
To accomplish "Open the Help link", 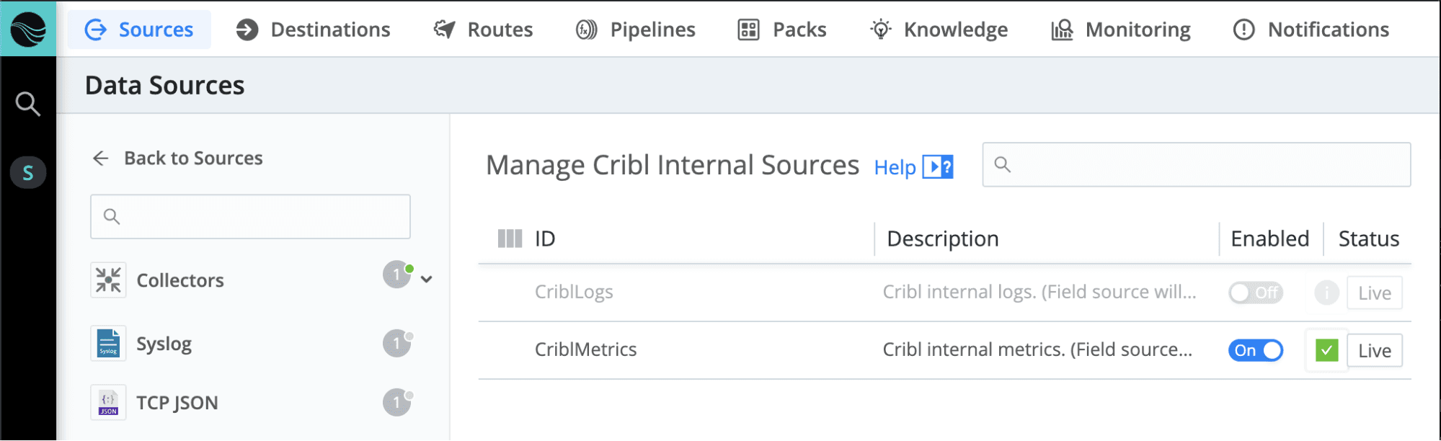I will [913, 167].
